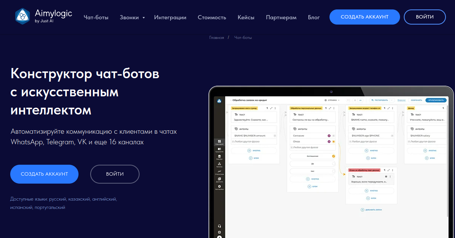The height and width of the screenshot is (238, 455).
Task: Go to Главная breadcrumb link
Action: click(x=217, y=38)
